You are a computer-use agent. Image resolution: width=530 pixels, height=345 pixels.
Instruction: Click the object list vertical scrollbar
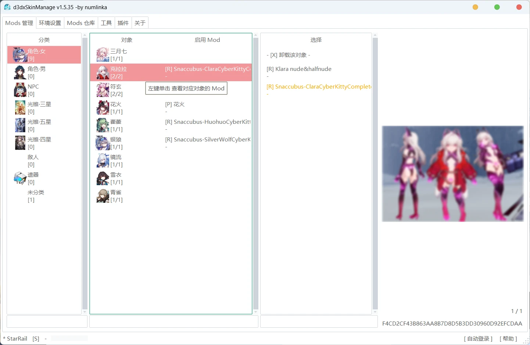point(256,173)
